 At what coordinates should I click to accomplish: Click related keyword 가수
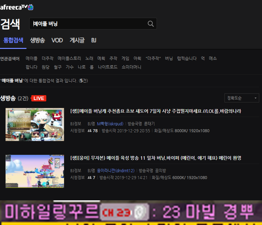70,67
